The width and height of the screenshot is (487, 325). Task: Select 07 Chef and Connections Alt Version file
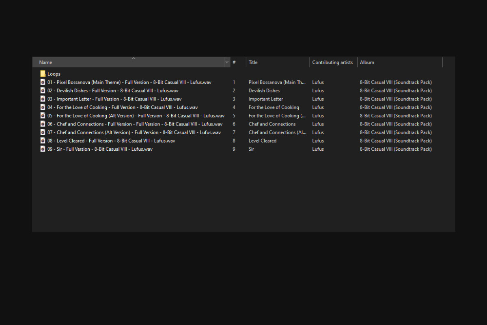click(134, 132)
